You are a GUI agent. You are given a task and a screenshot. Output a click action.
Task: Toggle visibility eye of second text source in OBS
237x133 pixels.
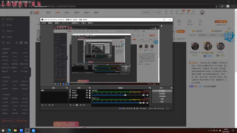pos(87,93)
